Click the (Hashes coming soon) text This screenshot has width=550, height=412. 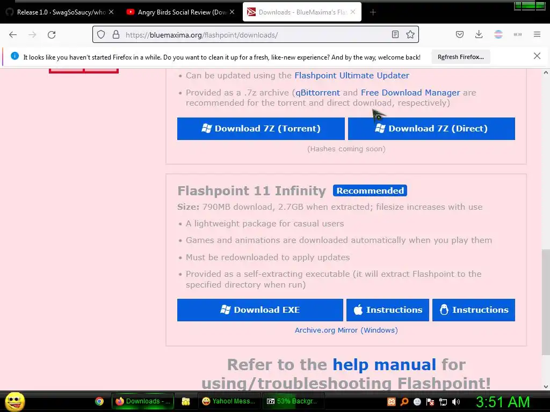coord(346,149)
